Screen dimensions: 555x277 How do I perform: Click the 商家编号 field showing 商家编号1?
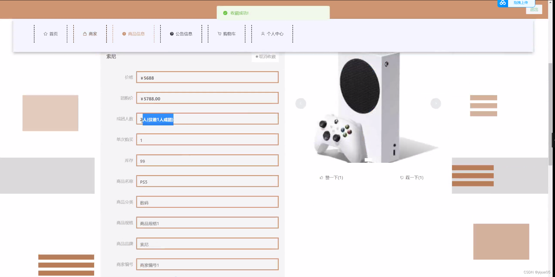[x=207, y=264]
